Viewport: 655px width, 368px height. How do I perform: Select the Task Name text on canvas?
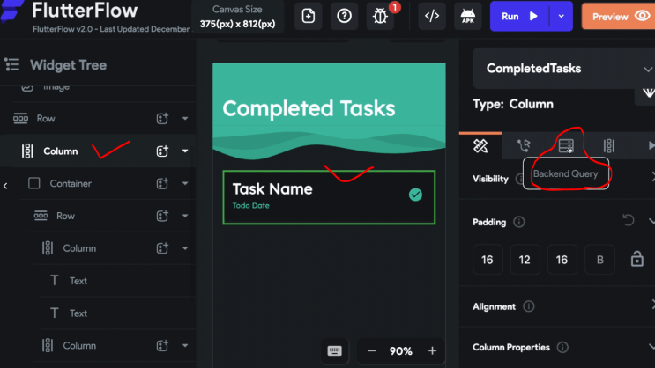click(x=272, y=189)
